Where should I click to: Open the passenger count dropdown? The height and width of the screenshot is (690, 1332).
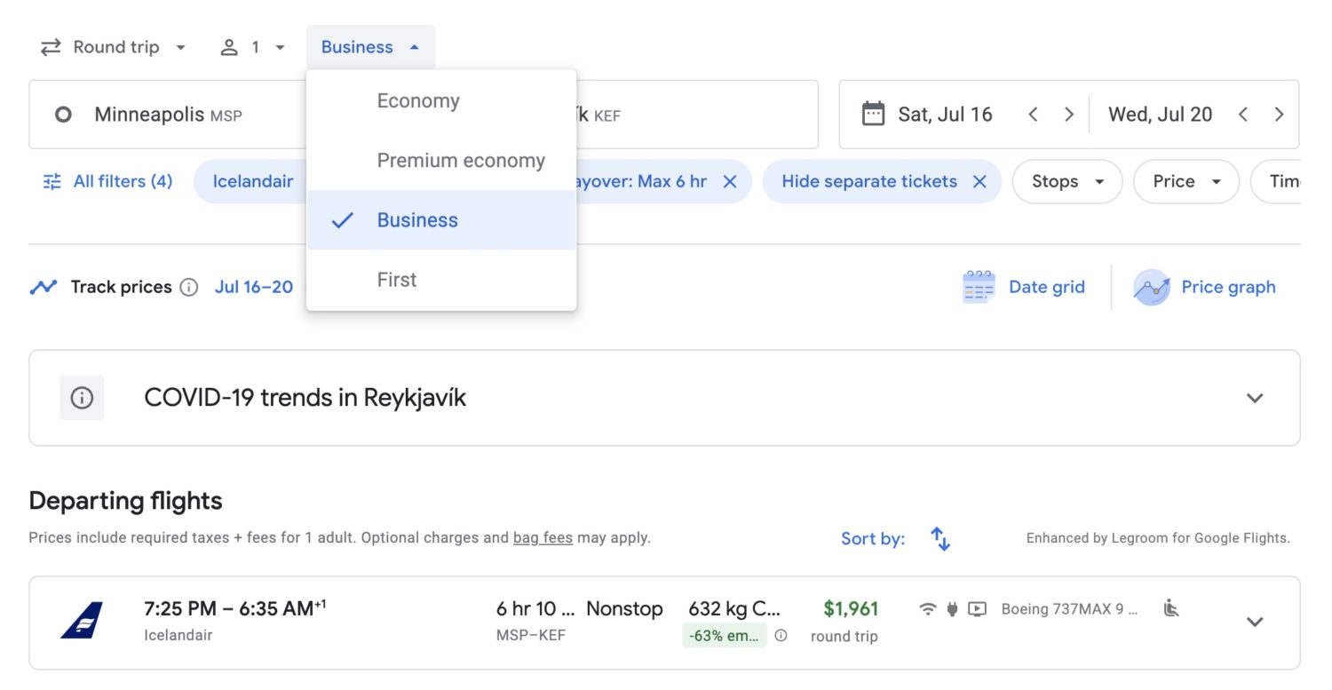253,47
